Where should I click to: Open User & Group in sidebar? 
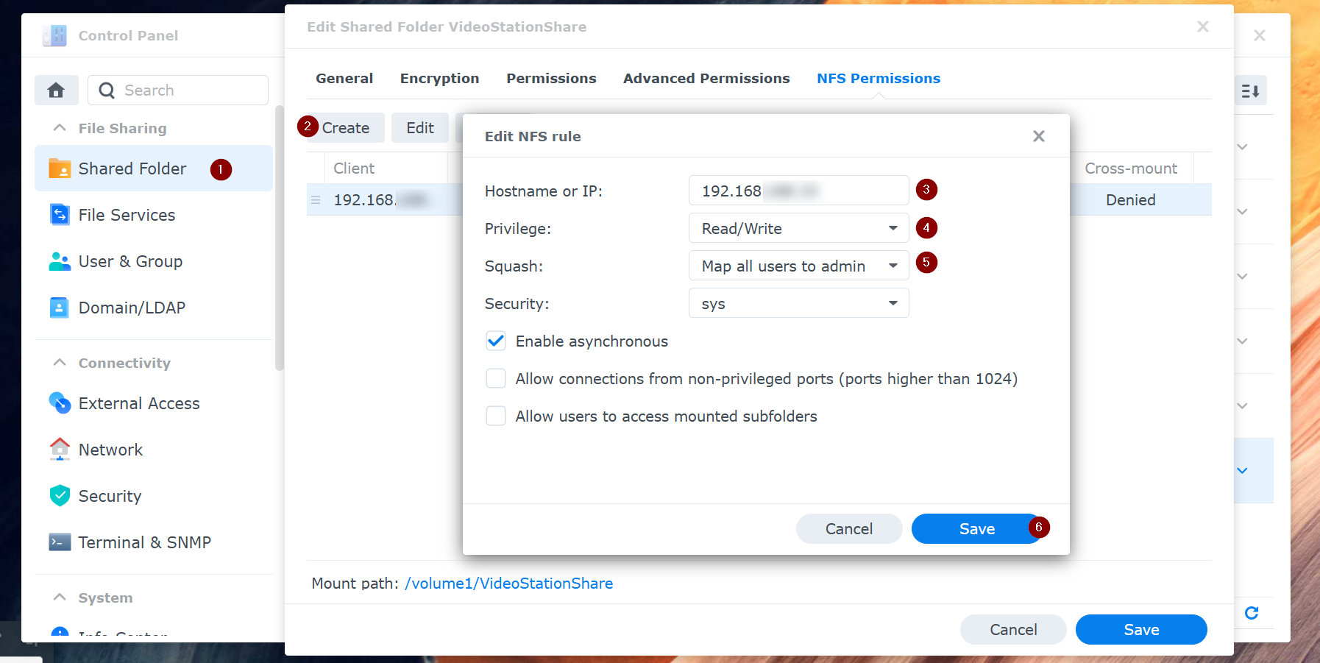pyautogui.click(x=154, y=261)
